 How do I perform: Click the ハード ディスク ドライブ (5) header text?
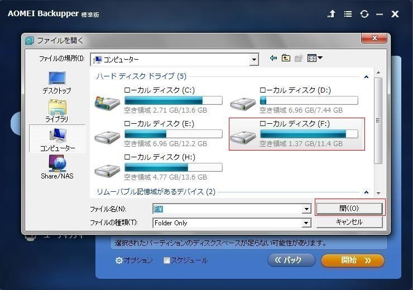point(141,76)
